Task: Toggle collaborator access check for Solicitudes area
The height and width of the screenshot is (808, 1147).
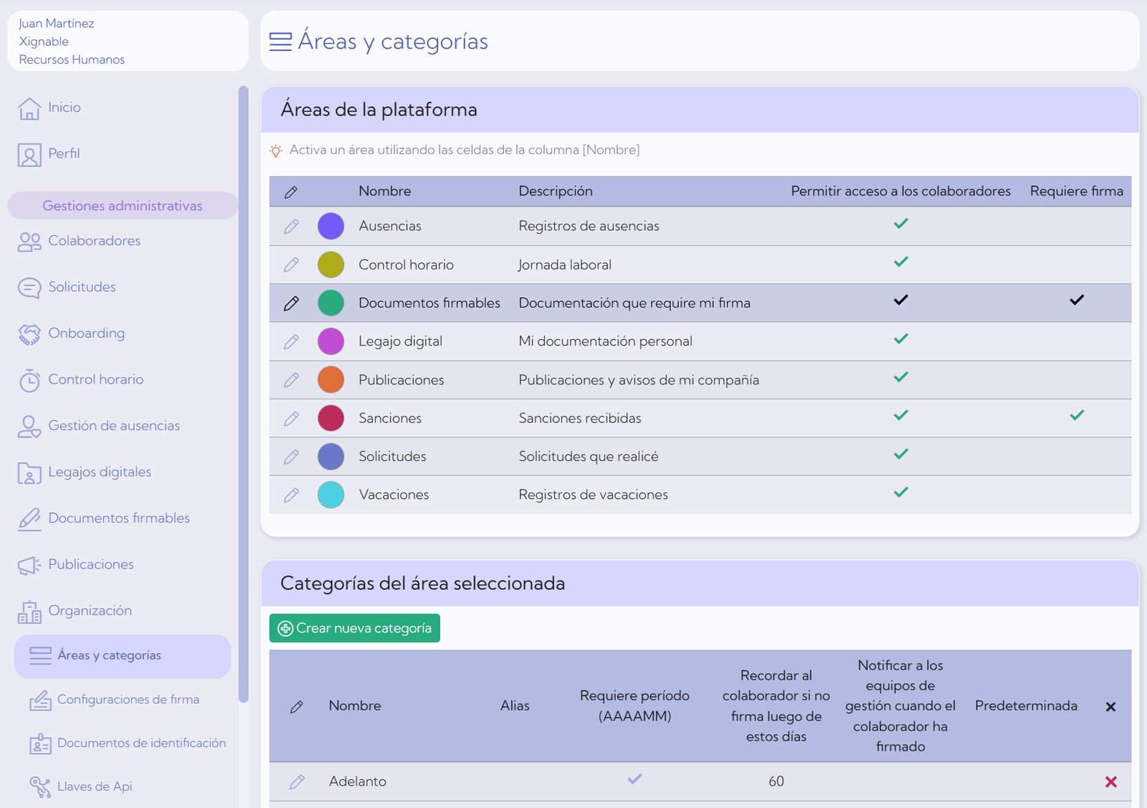Action: pyautogui.click(x=901, y=454)
